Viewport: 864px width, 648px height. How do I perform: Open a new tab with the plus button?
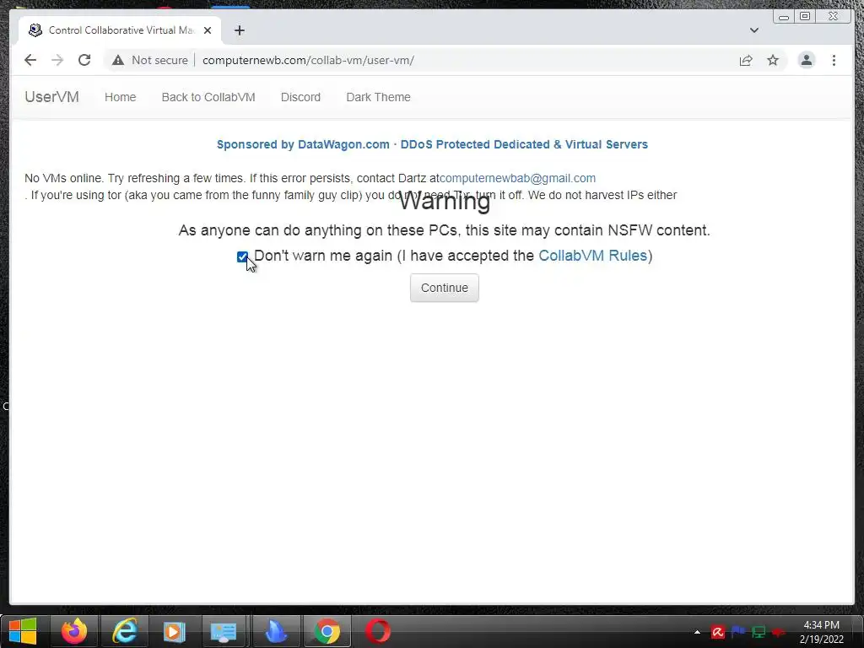pos(239,30)
